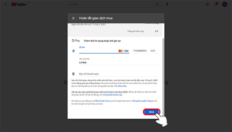Open the YouTube hamburger guide menu
Image resolution: width=232 pixels, height=132 pixels.
click(x=6, y=4)
